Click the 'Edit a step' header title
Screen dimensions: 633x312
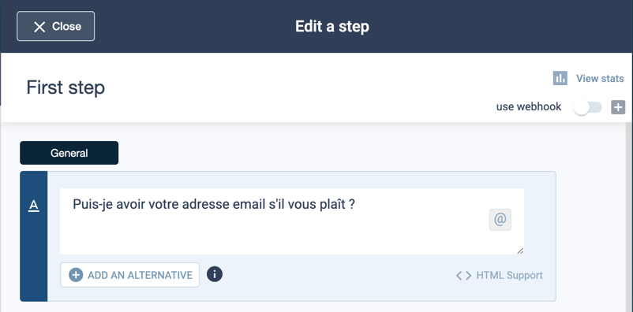(331, 27)
